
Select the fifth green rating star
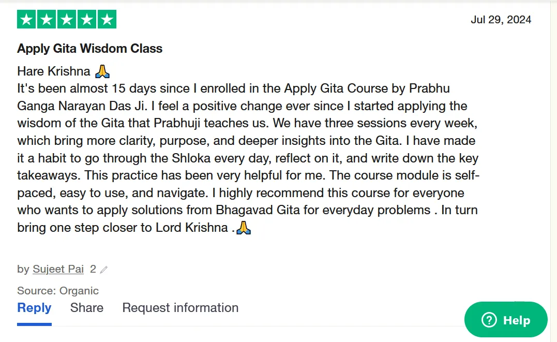coord(107,20)
